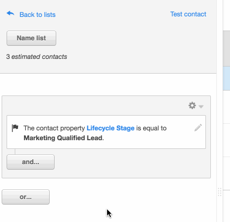This screenshot has width=230, height=222.
Task: Select the Marketing Qualified Lead value text
Action: point(63,138)
